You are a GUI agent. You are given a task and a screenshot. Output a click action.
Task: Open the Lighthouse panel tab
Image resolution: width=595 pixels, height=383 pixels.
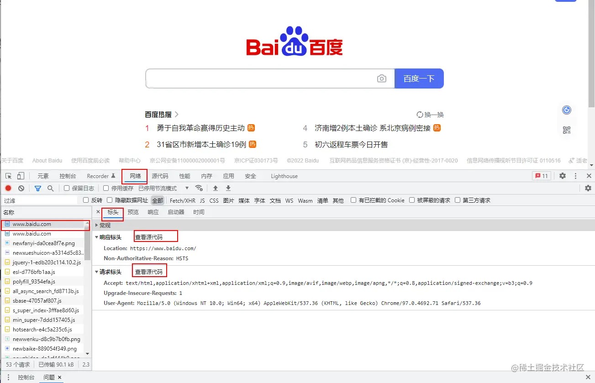[284, 176]
